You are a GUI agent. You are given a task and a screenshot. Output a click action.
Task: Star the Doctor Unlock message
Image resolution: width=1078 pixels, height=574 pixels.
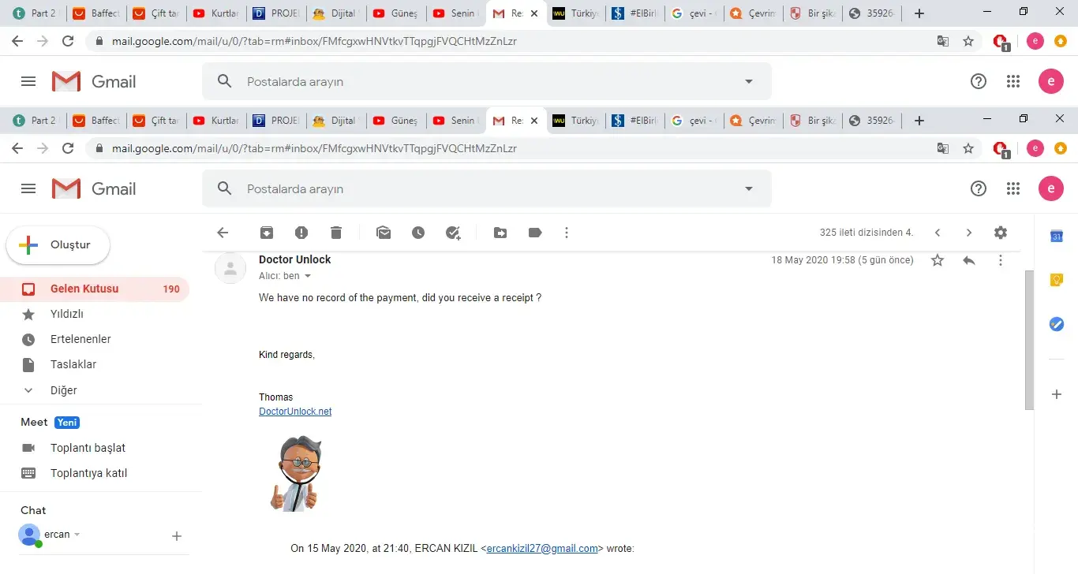coord(938,260)
